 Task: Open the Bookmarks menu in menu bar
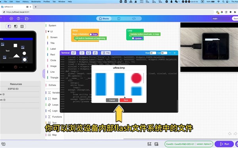pos(36,2)
